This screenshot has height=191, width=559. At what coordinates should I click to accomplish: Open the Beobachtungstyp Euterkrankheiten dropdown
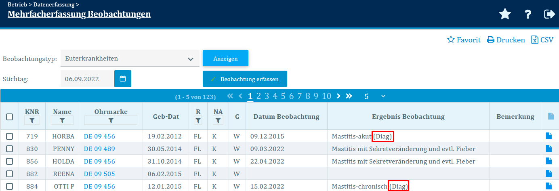[130, 59]
